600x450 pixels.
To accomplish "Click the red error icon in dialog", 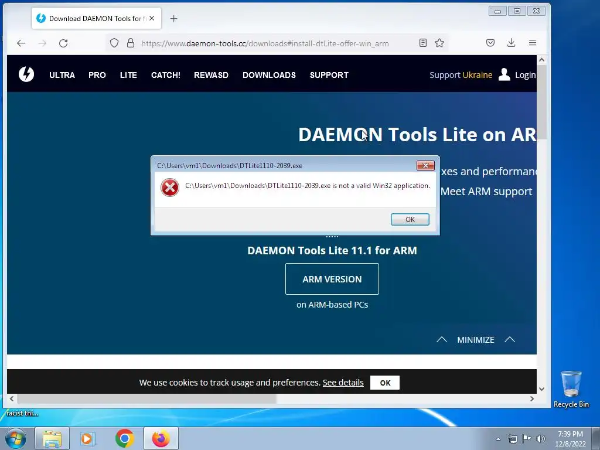I will coord(170,187).
